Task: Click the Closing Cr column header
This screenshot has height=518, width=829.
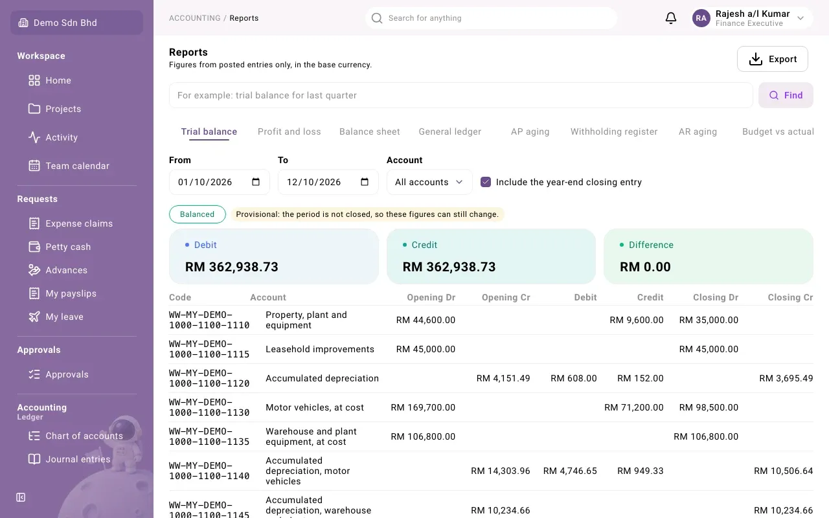Action: [790, 297]
